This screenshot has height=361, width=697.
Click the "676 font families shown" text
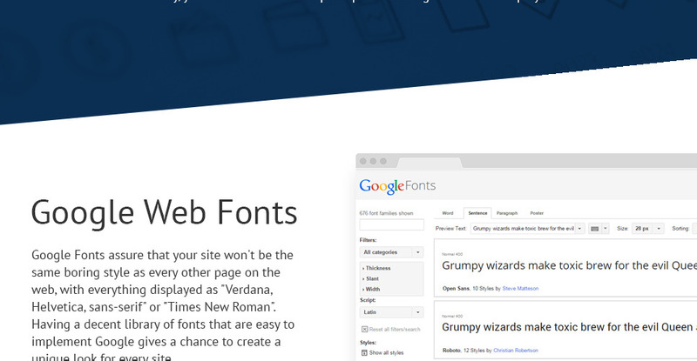pyautogui.click(x=386, y=213)
